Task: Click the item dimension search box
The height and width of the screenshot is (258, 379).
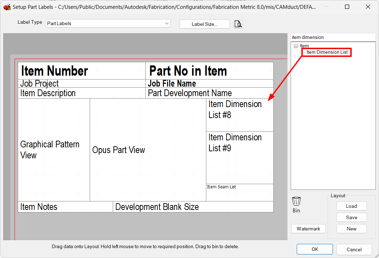Action: (333, 37)
